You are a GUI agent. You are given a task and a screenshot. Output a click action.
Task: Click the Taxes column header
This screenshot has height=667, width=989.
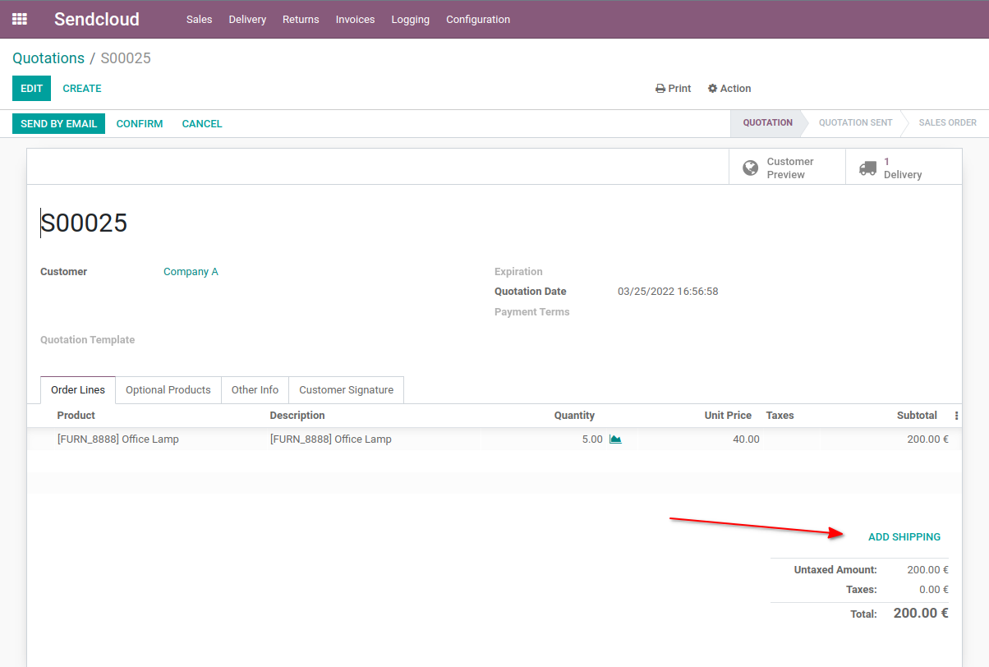tap(780, 416)
